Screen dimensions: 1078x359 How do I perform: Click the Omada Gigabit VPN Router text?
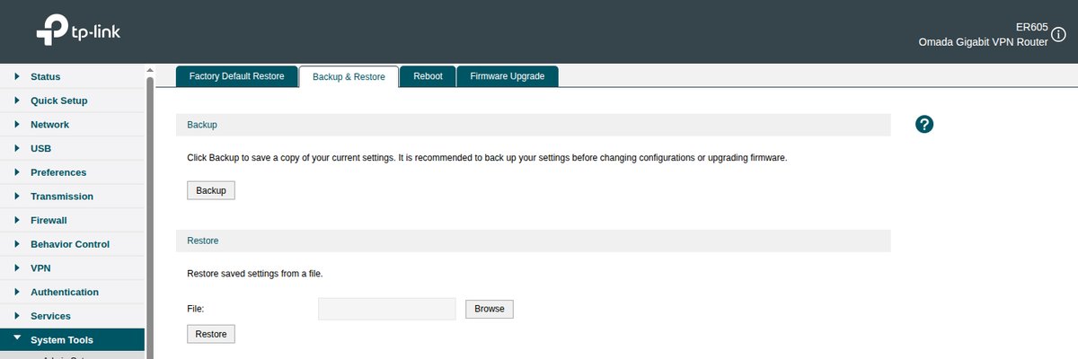pos(983,42)
